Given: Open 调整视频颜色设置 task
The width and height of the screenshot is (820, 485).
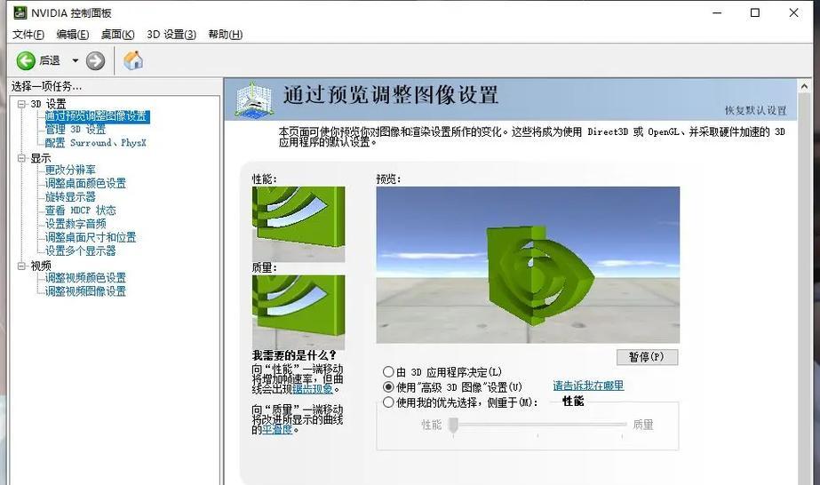Looking at the screenshot, I should [x=85, y=278].
